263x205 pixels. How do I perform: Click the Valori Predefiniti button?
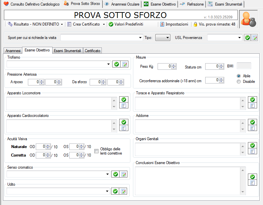126,24
